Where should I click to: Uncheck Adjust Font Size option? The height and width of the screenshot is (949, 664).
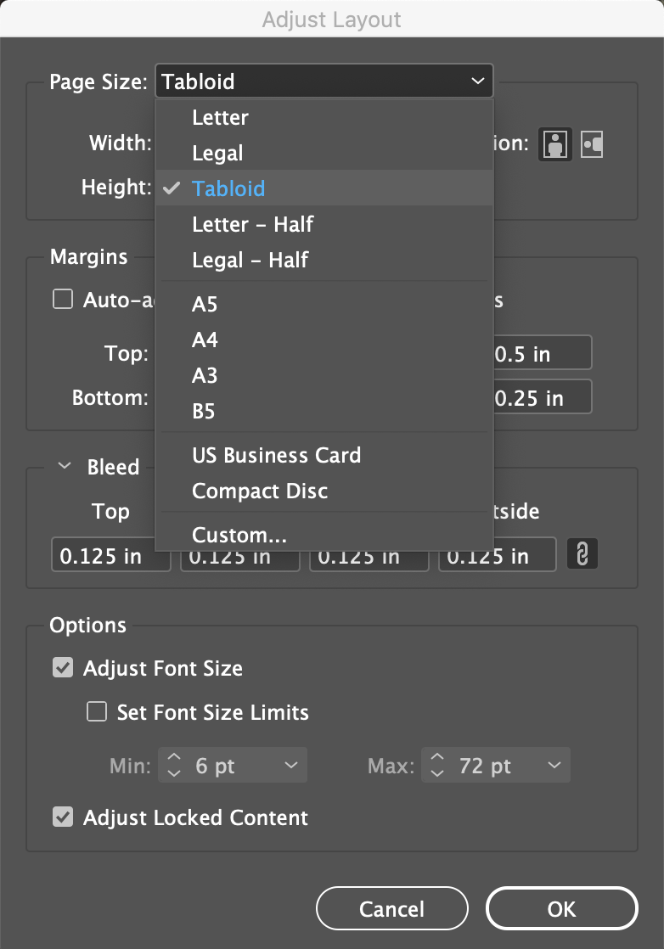click(63, 667)
